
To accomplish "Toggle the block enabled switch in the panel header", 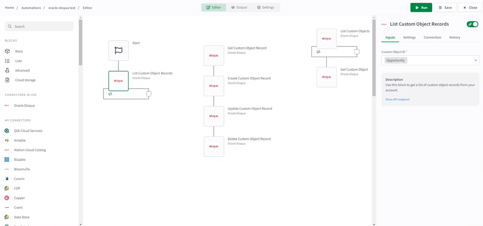I will tap(472, 24).
